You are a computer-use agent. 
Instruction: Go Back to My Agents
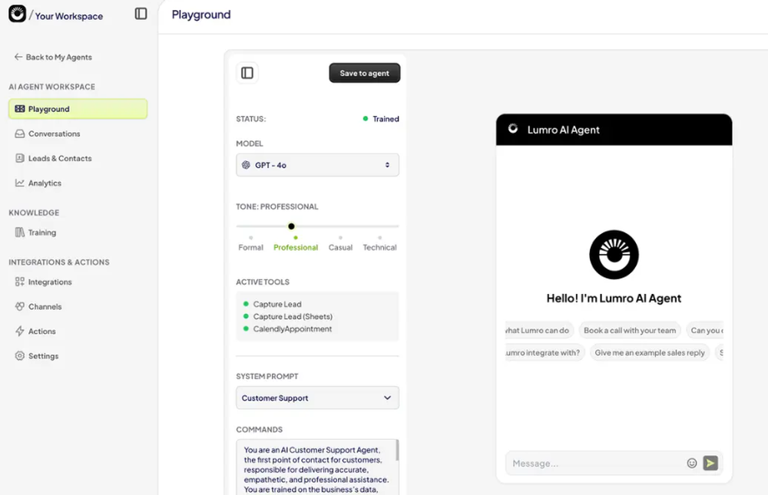pos(52,57)
